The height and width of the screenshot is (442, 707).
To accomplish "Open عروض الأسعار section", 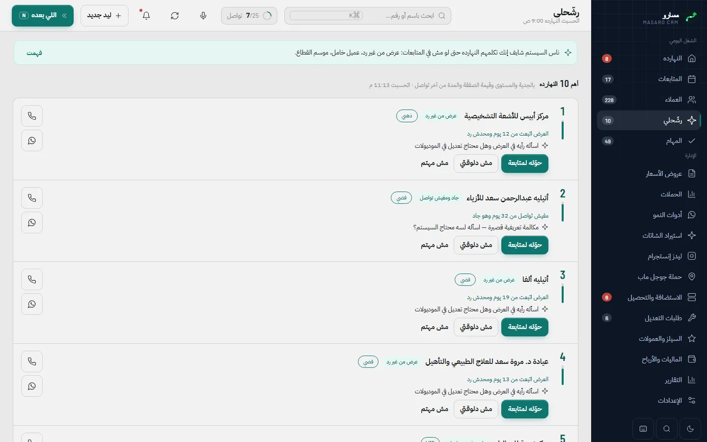I will tap(649, 173).
